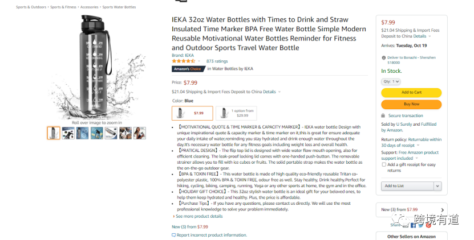Select the $7.99 Blue color option
Viewport: 474px width, 240px height.
pyautogui.click(x=192, y=113)
